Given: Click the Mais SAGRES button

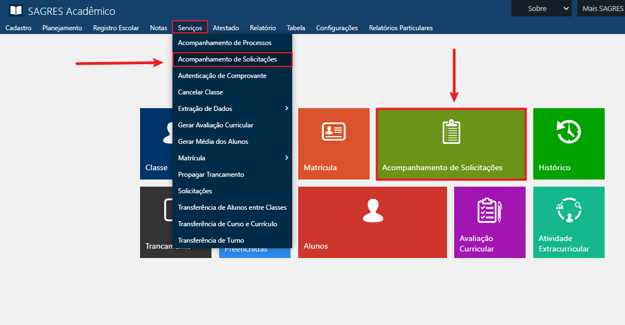Looking at the screenshot, I should click(604, 8).
